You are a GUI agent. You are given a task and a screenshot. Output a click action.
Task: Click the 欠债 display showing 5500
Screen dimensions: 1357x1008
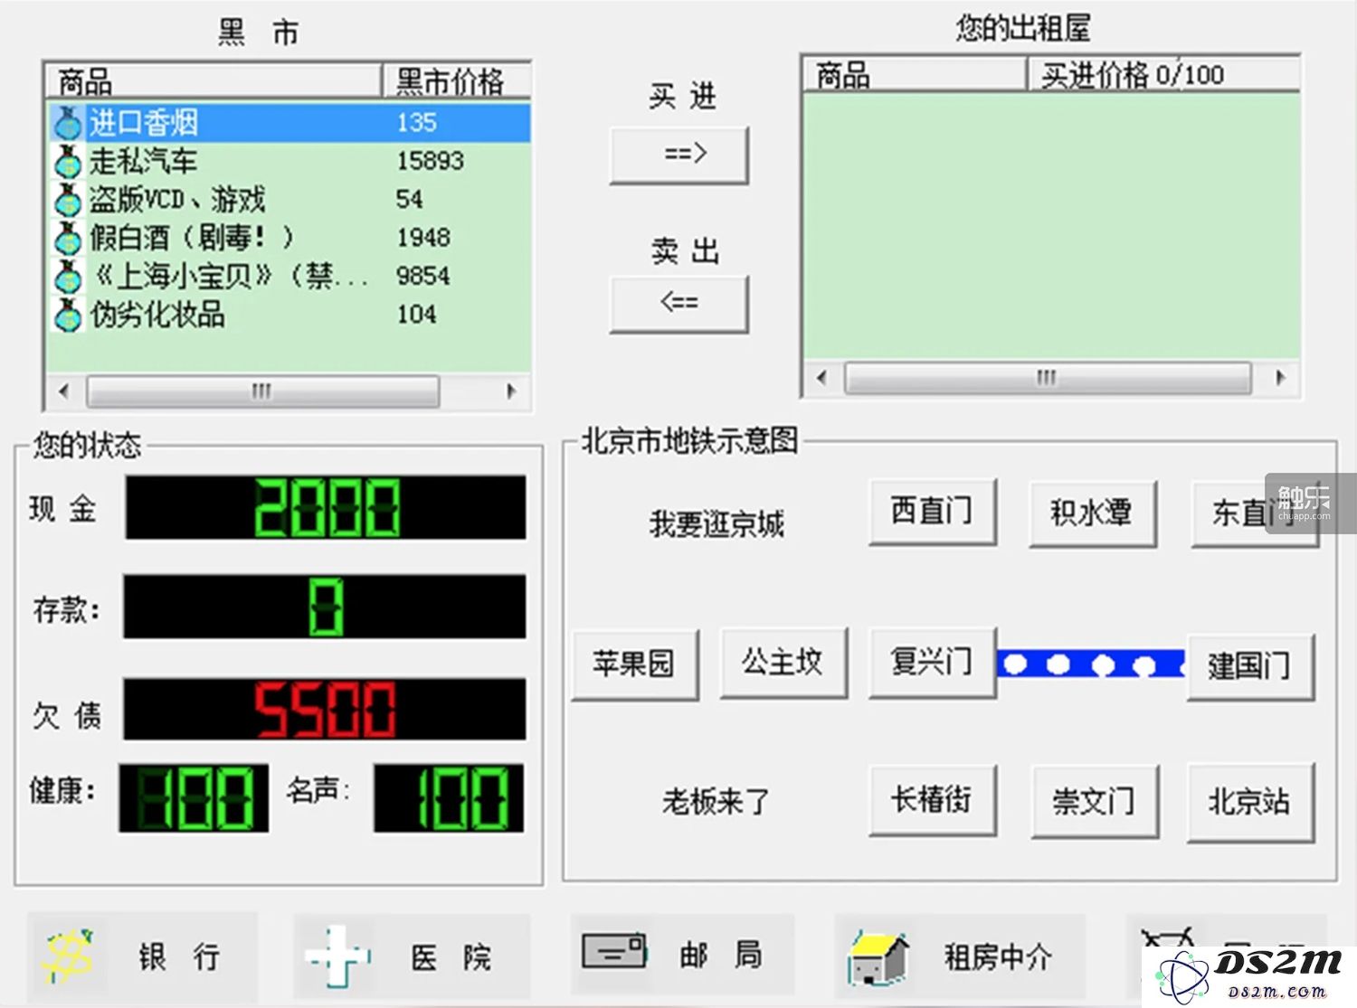point(325,710)
